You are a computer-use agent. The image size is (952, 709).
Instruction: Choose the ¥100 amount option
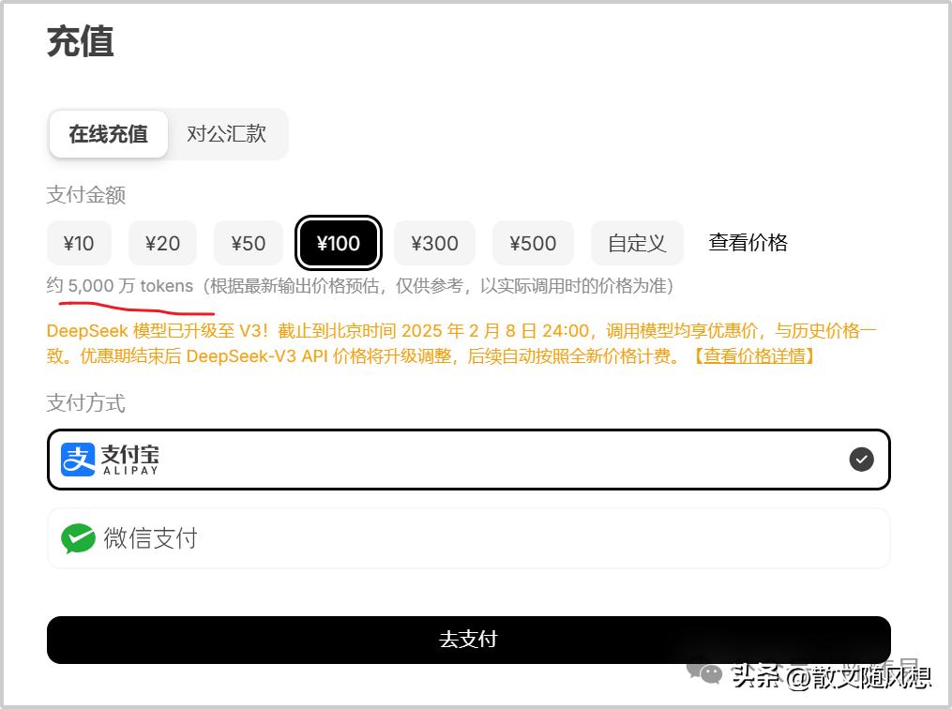[x=339, y=244]
